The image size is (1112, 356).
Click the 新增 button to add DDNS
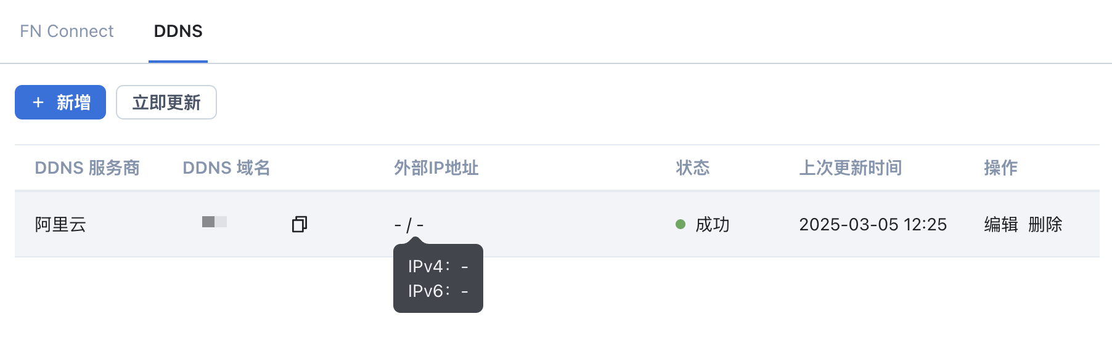[60, 102]
